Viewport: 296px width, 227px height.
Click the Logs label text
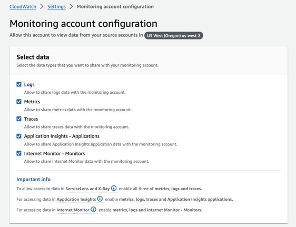[29, 84]
